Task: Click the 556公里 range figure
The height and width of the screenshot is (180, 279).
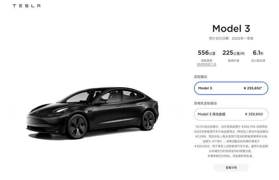Action: pyautogui.click(x=207, y=53)
